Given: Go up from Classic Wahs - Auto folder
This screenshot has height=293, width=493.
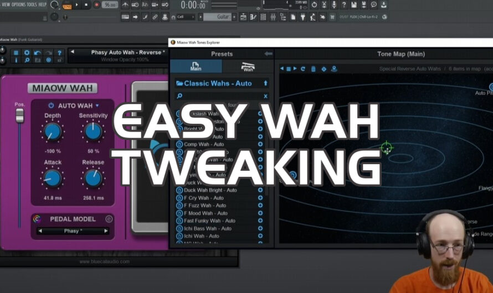Looking at the screenshot, I should [265, 83].
